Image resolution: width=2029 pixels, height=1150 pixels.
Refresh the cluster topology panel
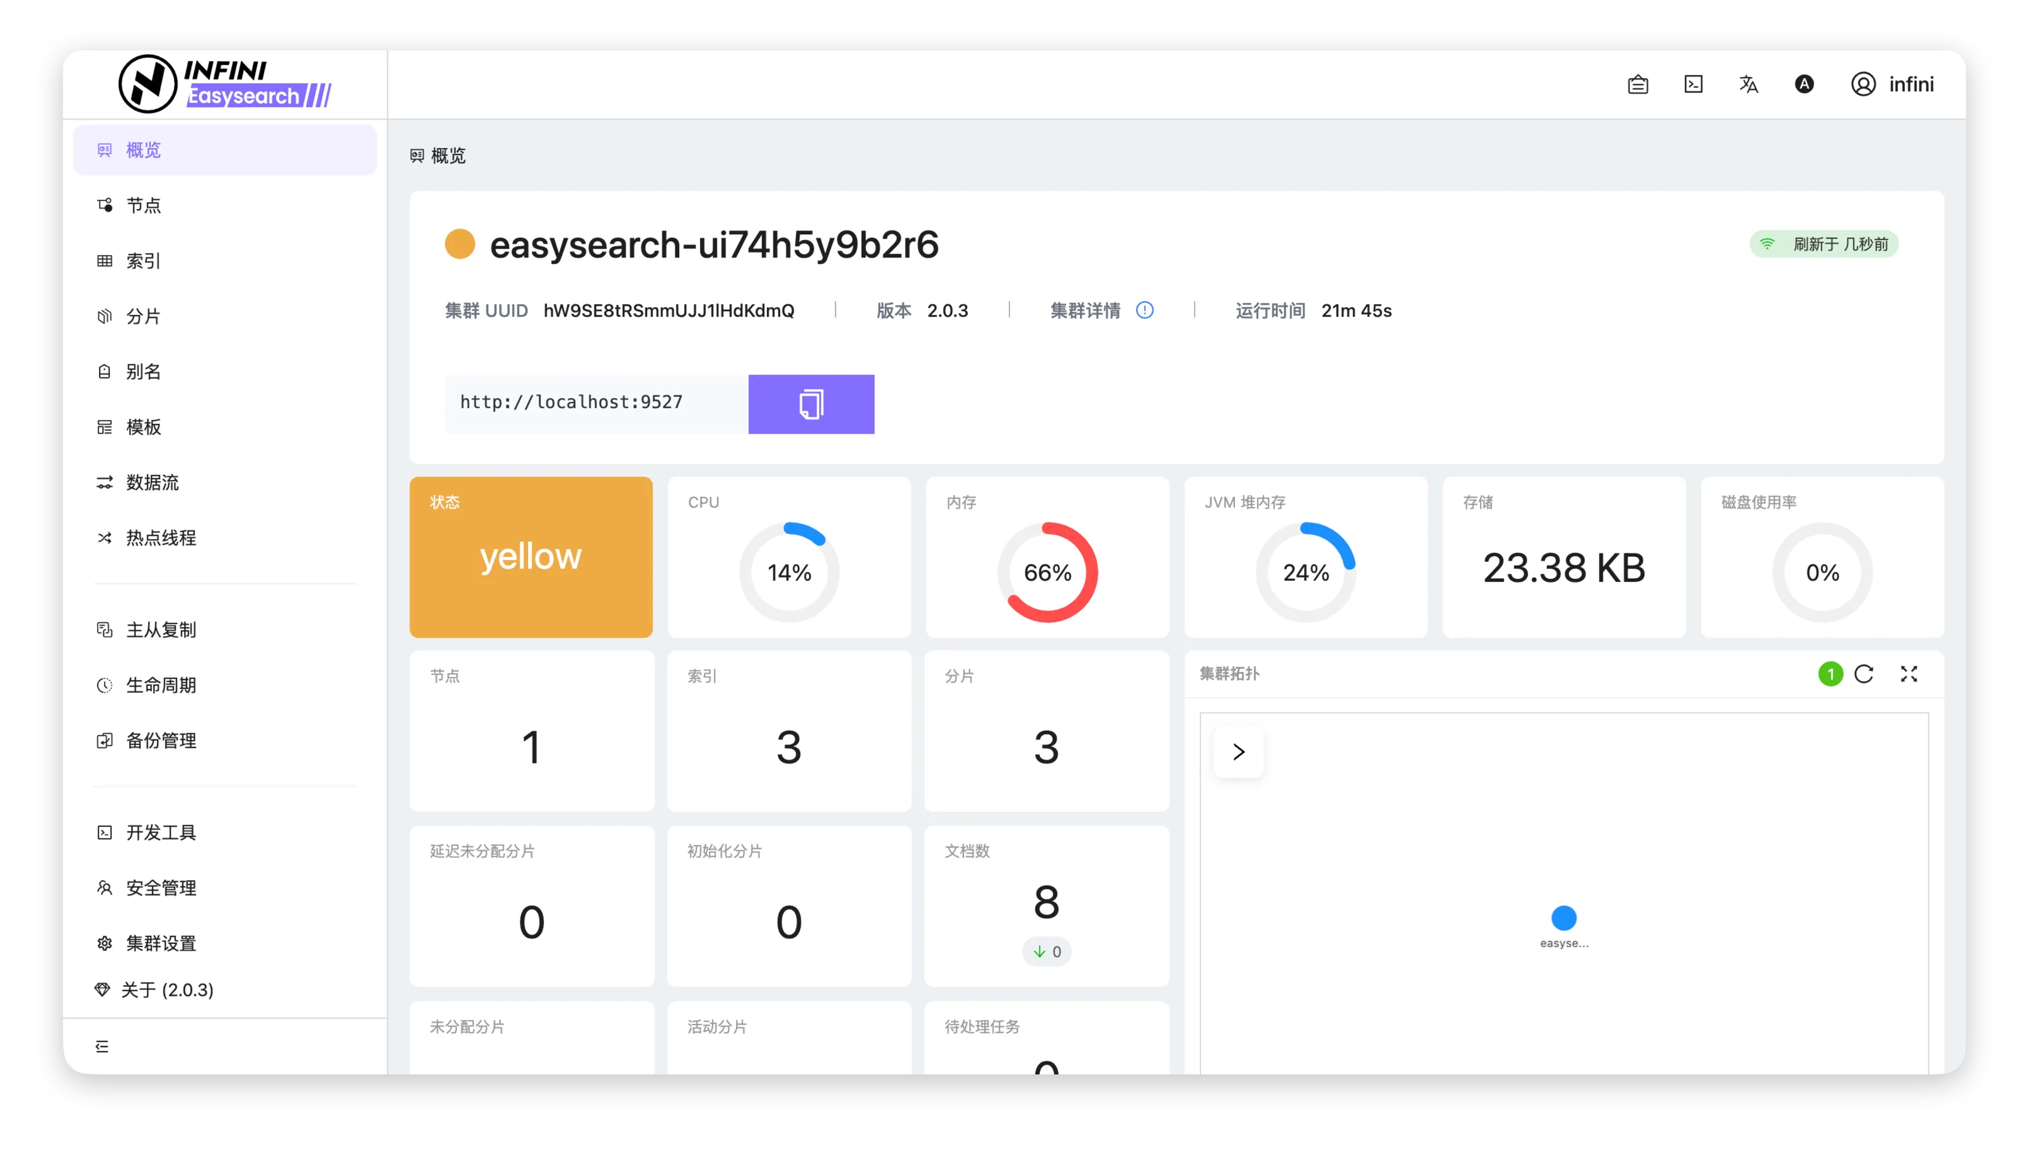(x=1864, y=674)
